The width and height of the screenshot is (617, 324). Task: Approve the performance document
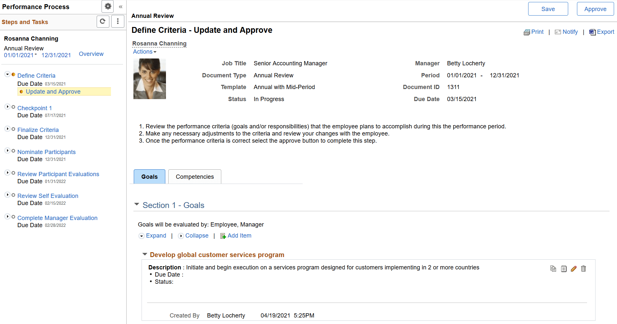[x=595, y=9]
